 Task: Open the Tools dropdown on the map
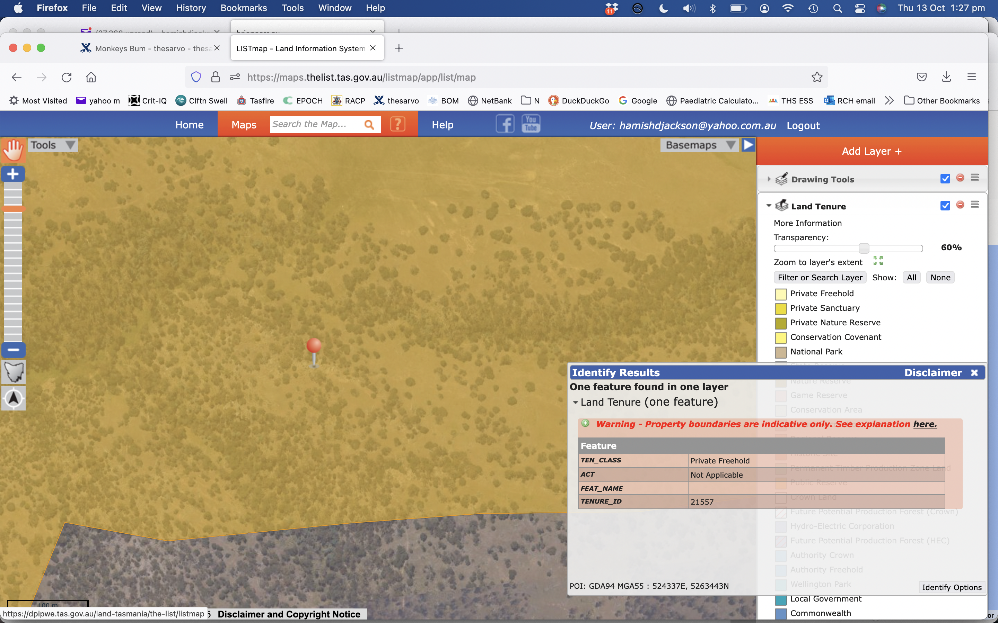52,145
